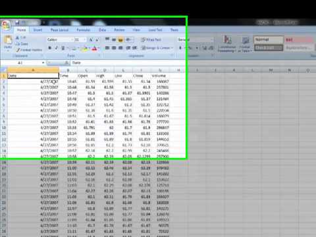Select row 10 header

(4, 128)
